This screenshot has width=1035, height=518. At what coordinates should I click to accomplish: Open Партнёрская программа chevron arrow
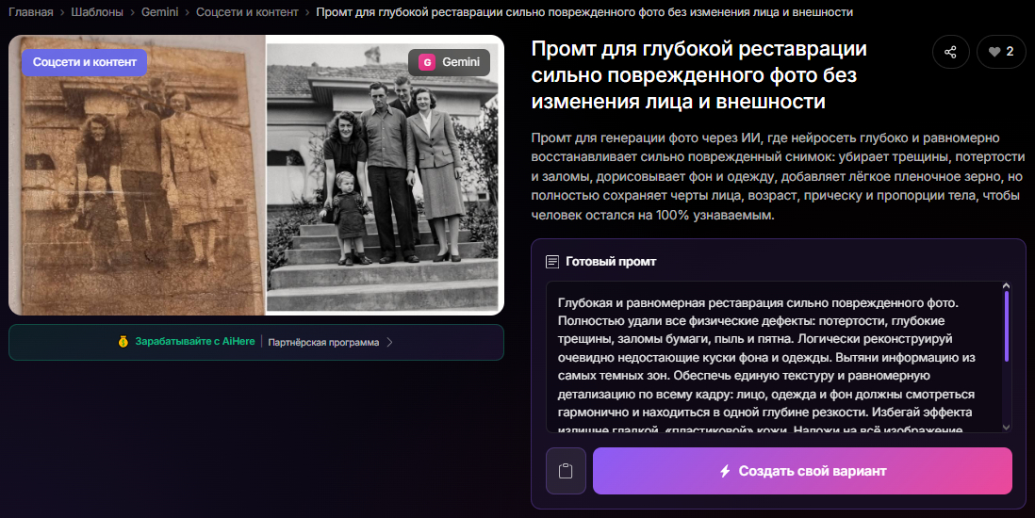coord(389,342)
